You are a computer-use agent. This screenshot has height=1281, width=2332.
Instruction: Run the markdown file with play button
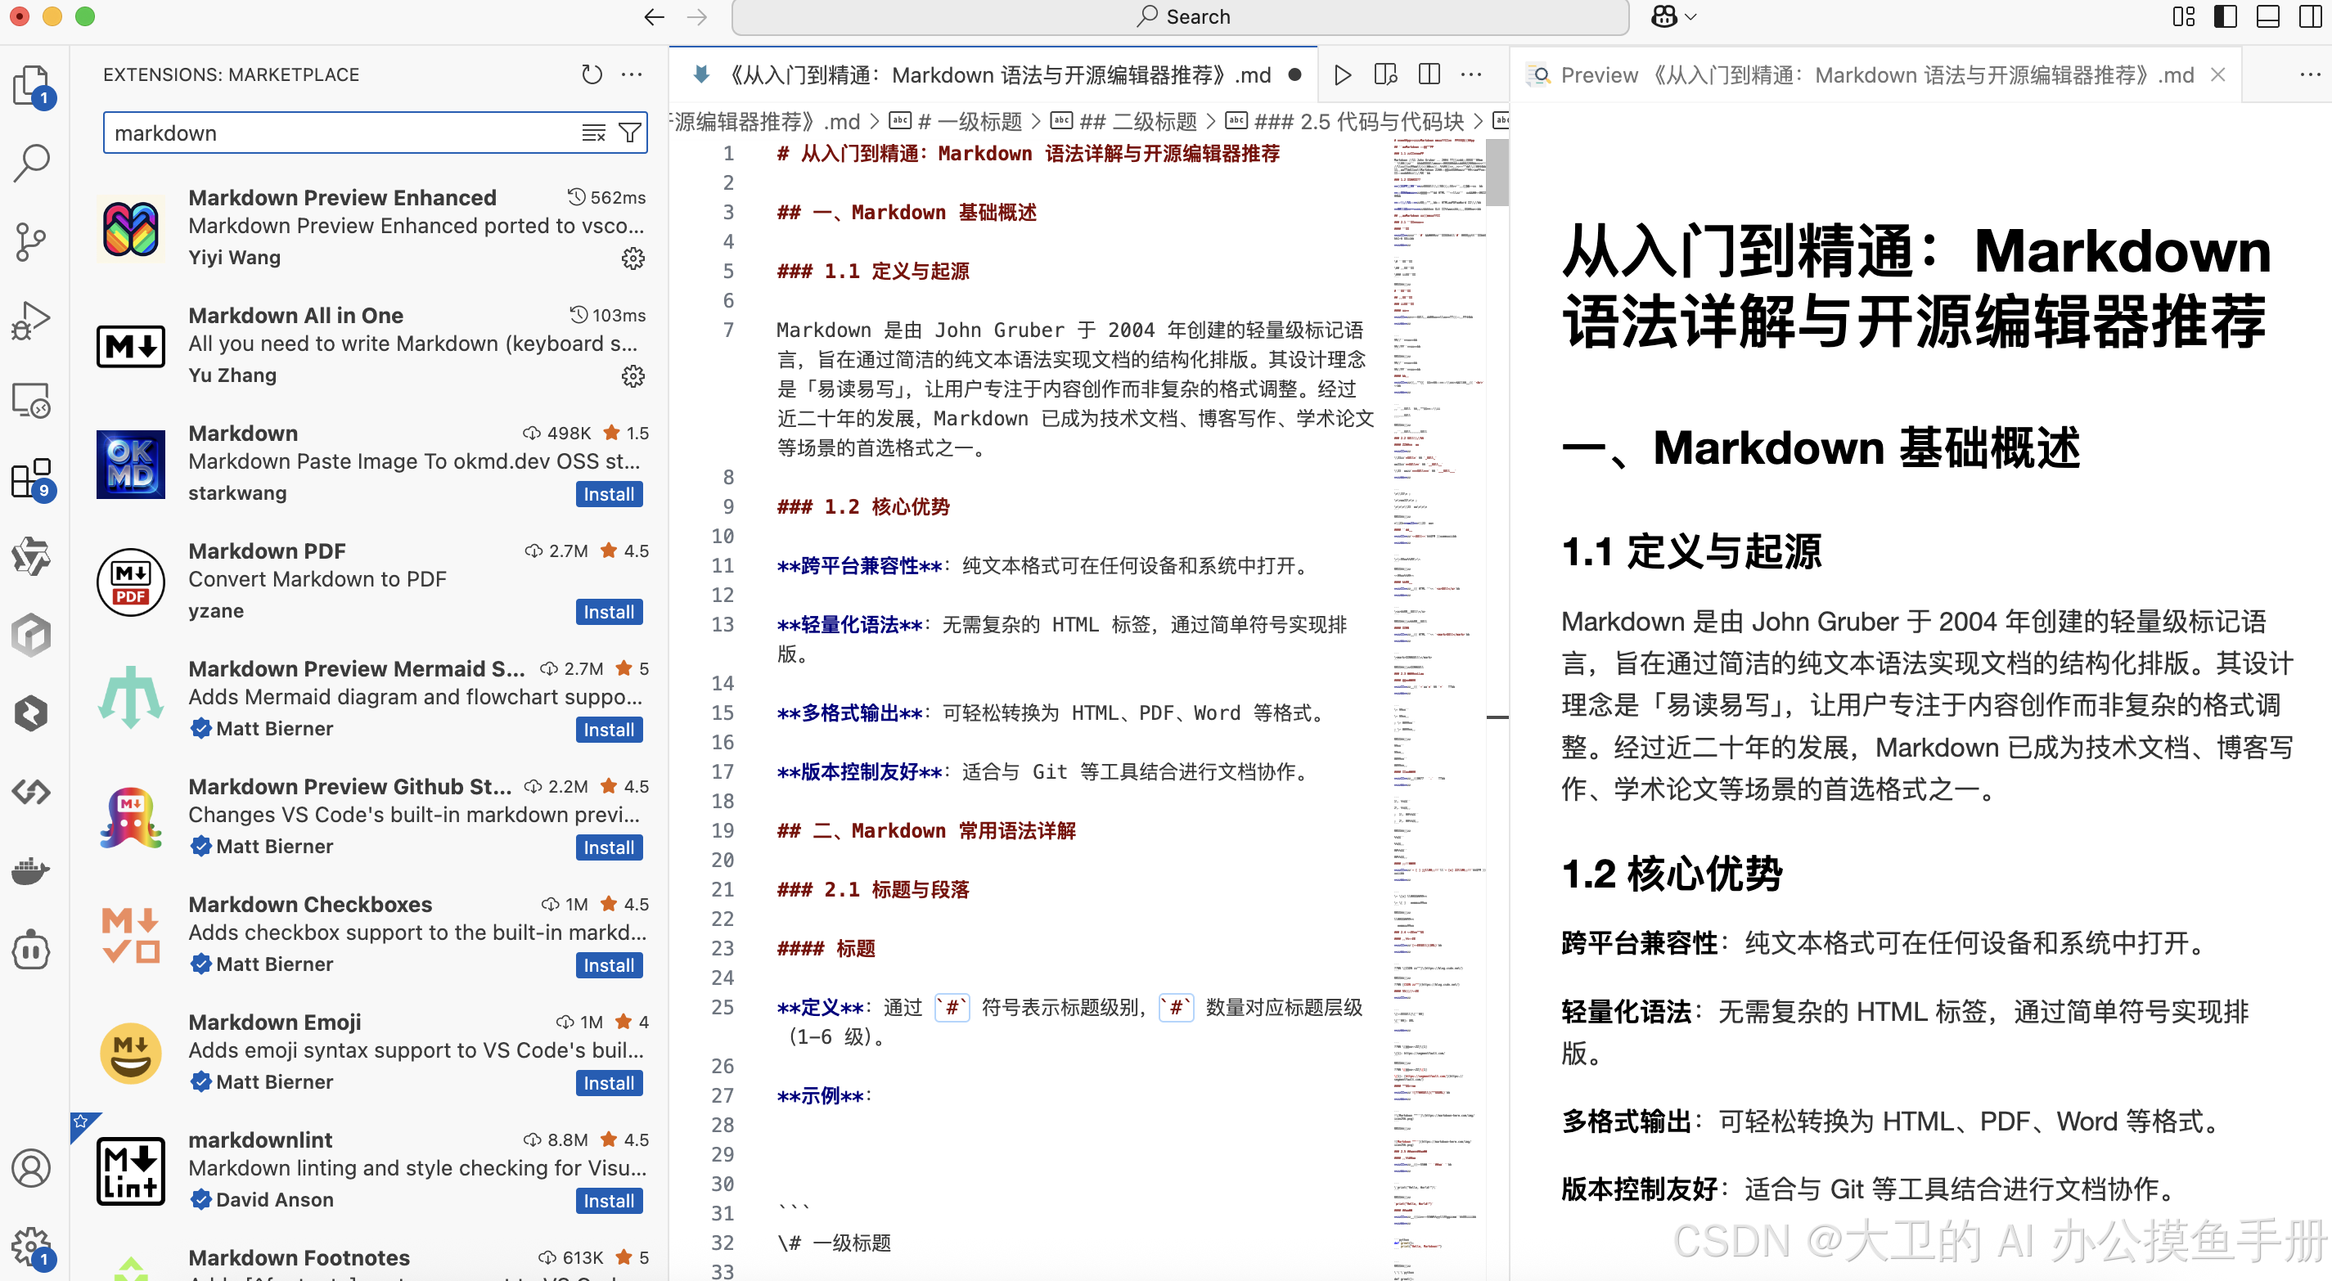pyautogui.click(x=1343, y=74)
